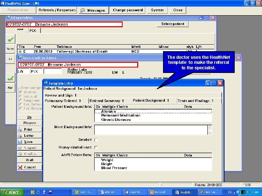This screenshot has height=196, width=262.
Task: Select the Ext. Response radio button
Action: tap(21, 108)
